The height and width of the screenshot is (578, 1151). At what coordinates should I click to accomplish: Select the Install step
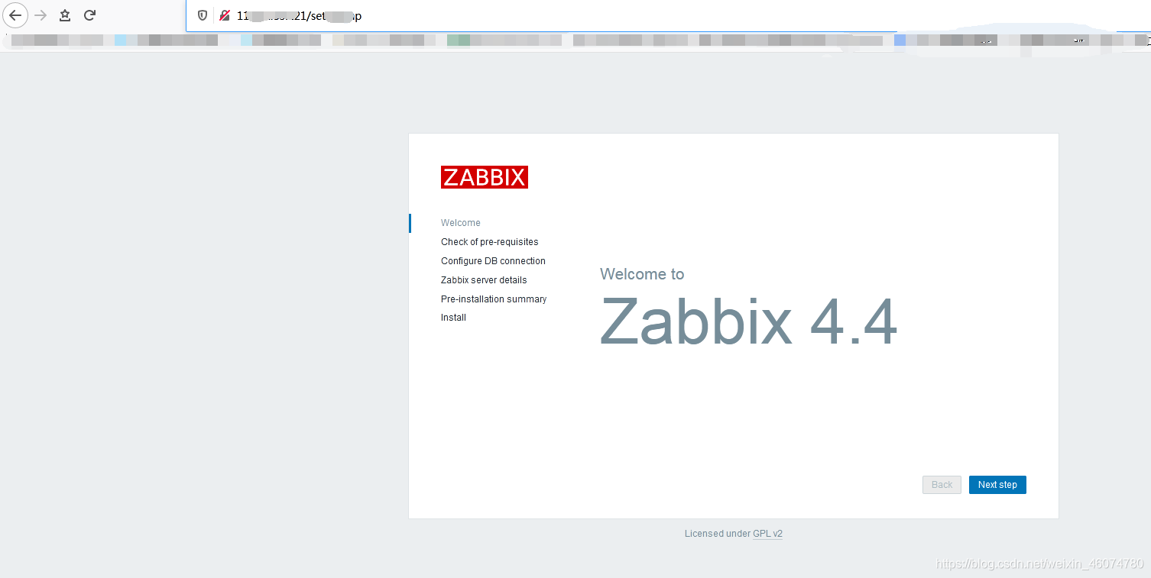pyautogui.click(x=453, y=318)
